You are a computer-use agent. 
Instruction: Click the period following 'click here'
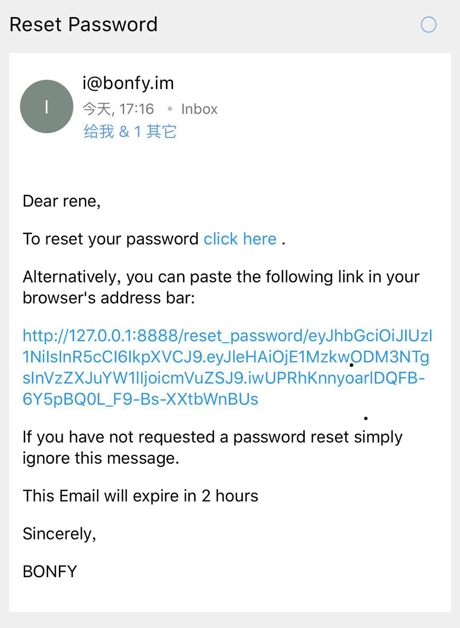click(284, 241)
